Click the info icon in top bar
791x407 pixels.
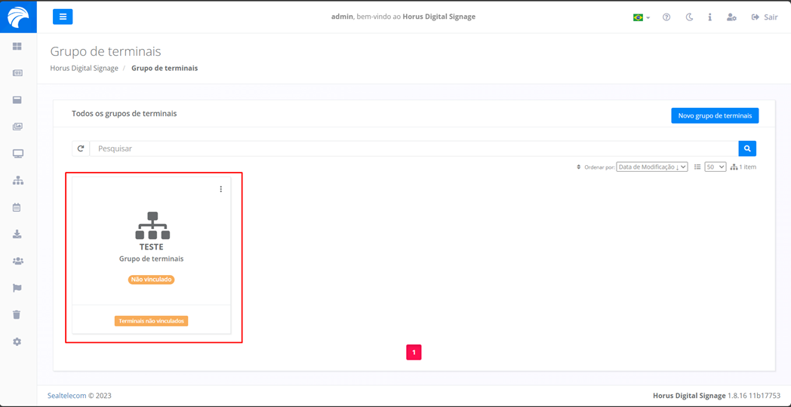[709, 17]
